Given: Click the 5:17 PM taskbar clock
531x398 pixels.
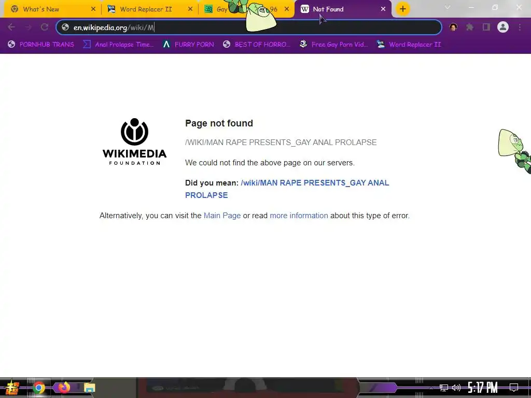Looking at the screenshot, I should pyautogui.click(x=483, y=388).
